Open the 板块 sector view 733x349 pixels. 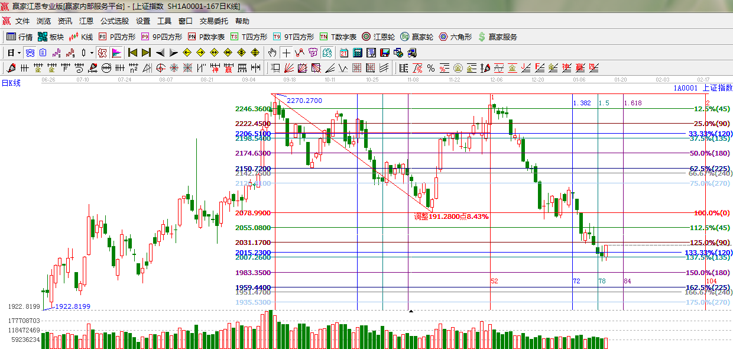51,37
